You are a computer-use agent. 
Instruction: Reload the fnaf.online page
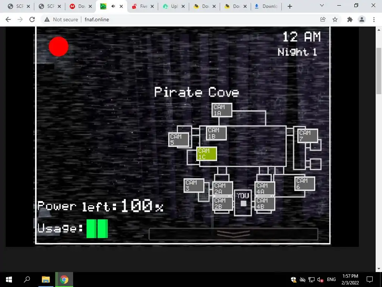32,19
